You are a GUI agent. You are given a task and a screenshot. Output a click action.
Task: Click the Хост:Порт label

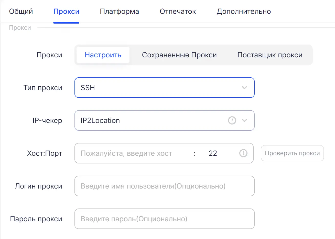click(x=45, y=153)
